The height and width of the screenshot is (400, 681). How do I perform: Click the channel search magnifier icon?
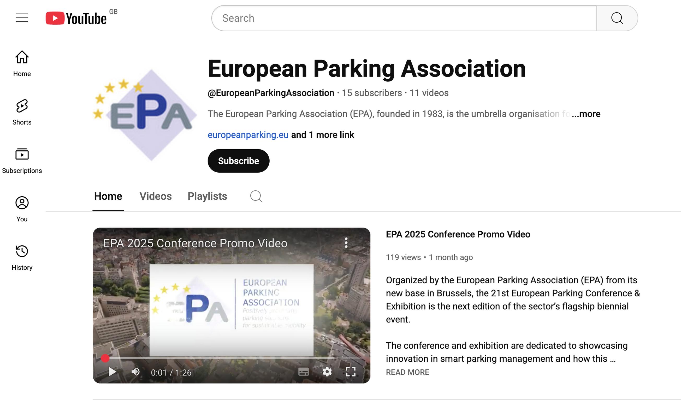[x=256, y=196]
